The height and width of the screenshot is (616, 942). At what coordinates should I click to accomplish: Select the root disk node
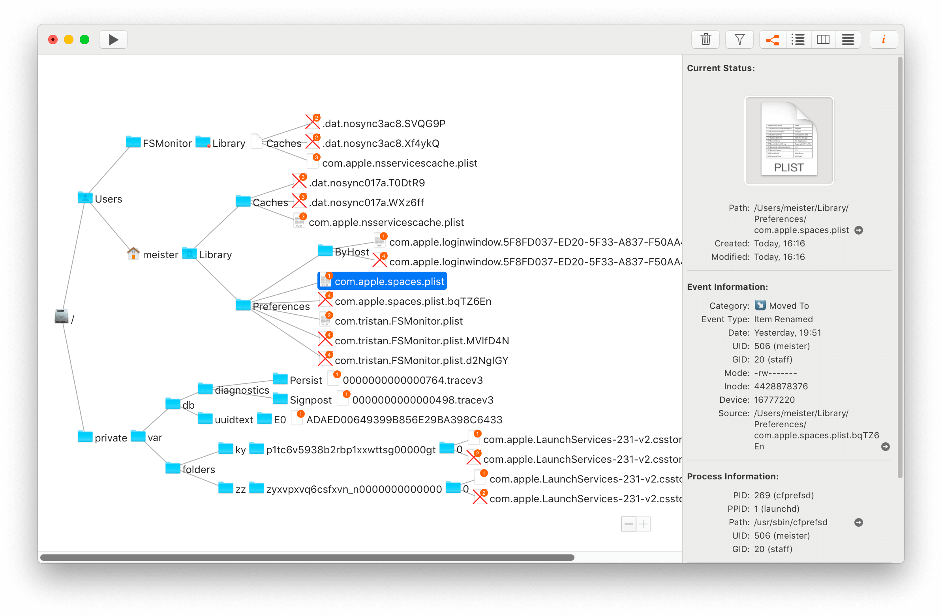(62, 316)
